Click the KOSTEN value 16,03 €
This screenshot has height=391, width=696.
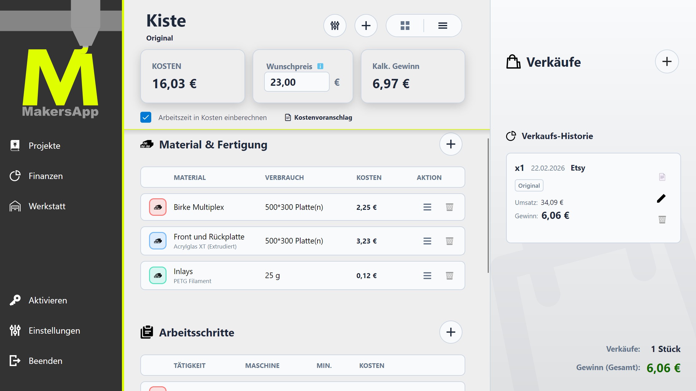pyautogui.click(x=174, y=84)
